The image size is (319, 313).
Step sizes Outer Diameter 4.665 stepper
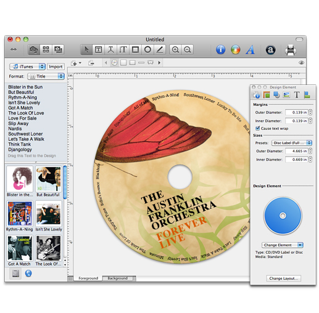[x=310, y=151]
